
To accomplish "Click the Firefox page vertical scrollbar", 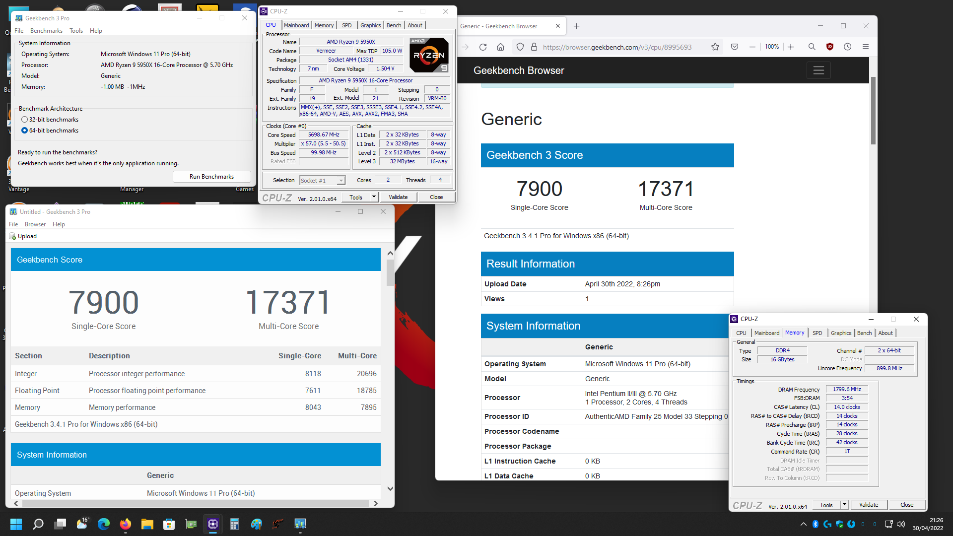I will pyautogui.click(x=873, y=110).
